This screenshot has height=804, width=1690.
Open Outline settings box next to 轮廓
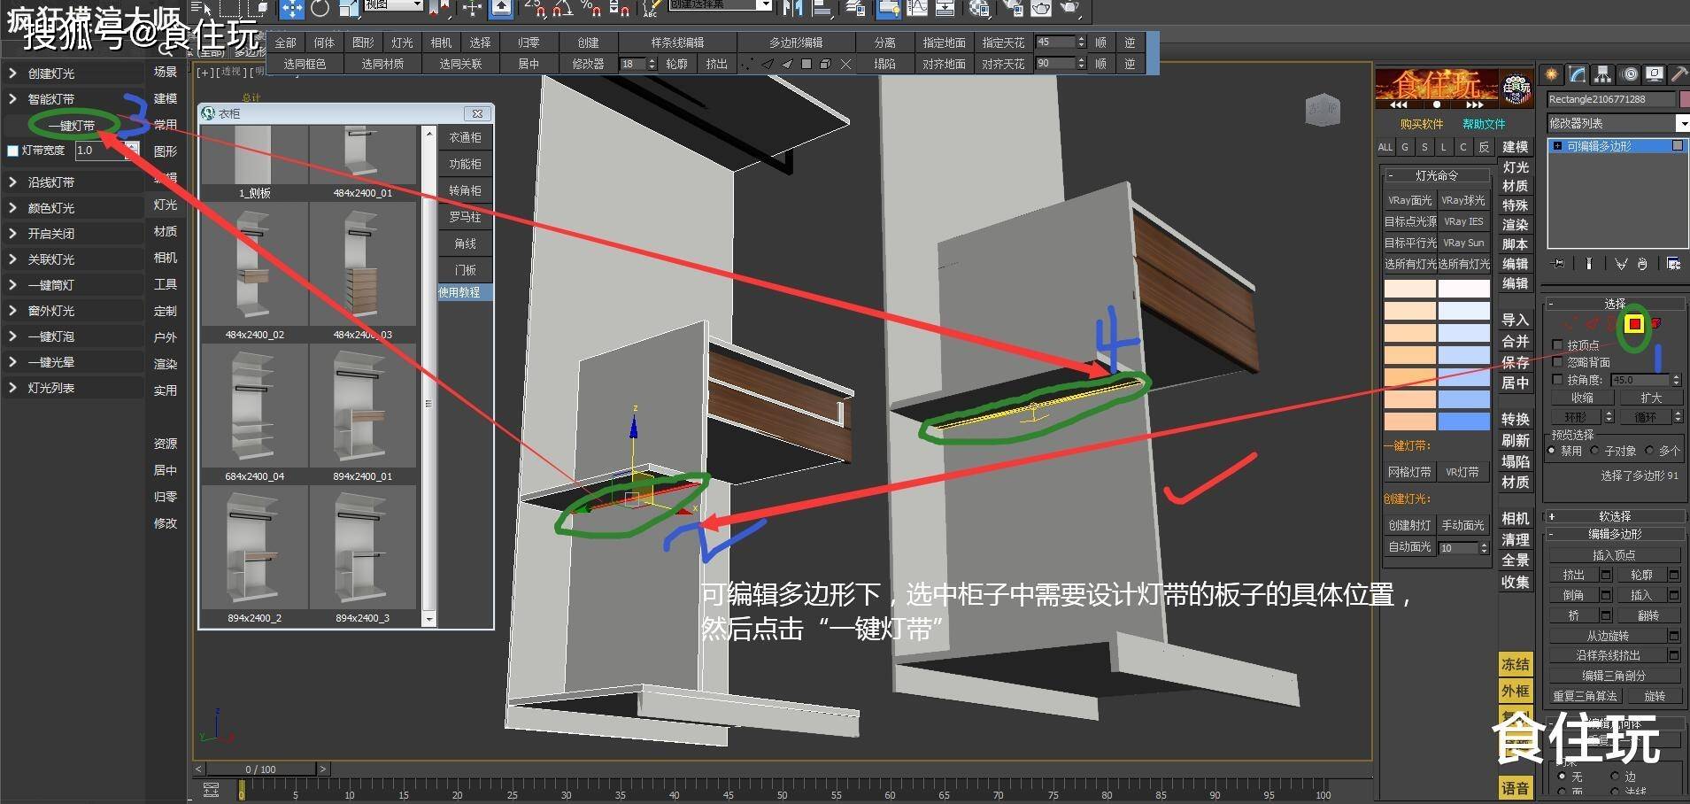pos(1674,575)
